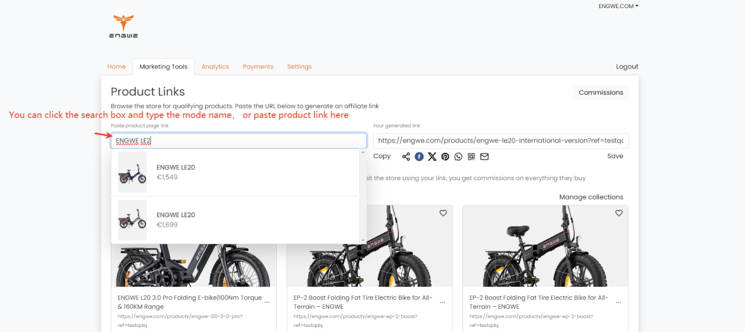Share the link on X
745x332 pixels.
tap(432, 157)
